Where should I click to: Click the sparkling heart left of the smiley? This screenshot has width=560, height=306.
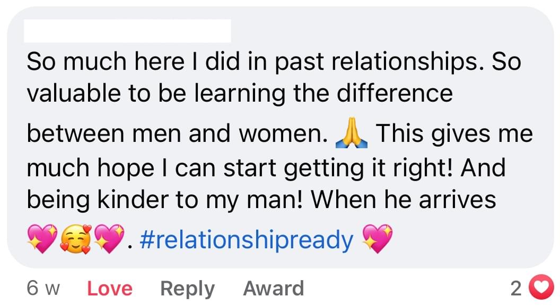click(42, 240)
